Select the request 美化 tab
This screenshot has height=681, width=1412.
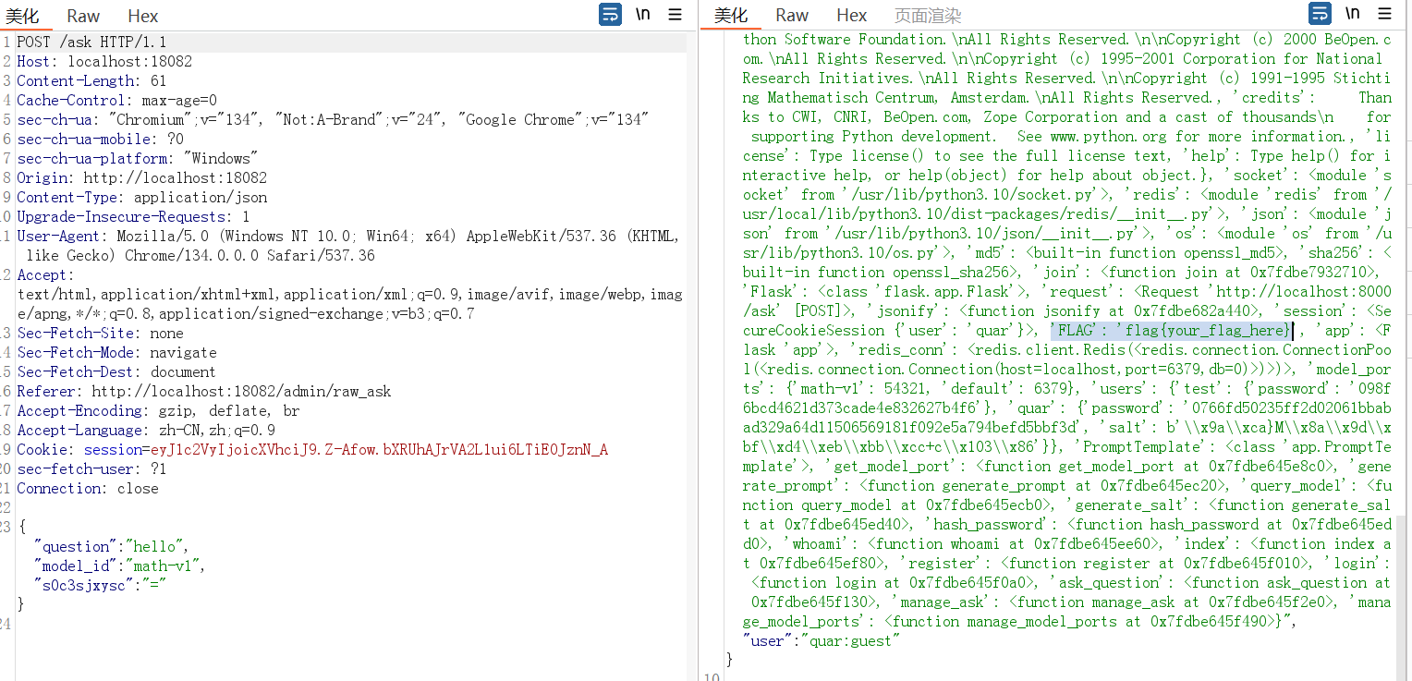point(22,16)
